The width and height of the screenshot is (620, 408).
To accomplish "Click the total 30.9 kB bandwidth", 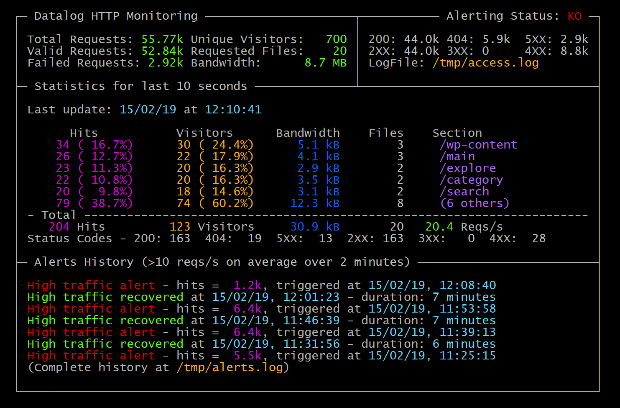I will coord(315,227).
